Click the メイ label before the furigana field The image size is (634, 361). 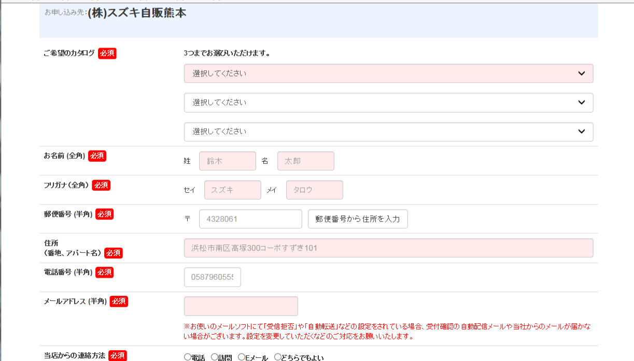[x=272, y=190]
